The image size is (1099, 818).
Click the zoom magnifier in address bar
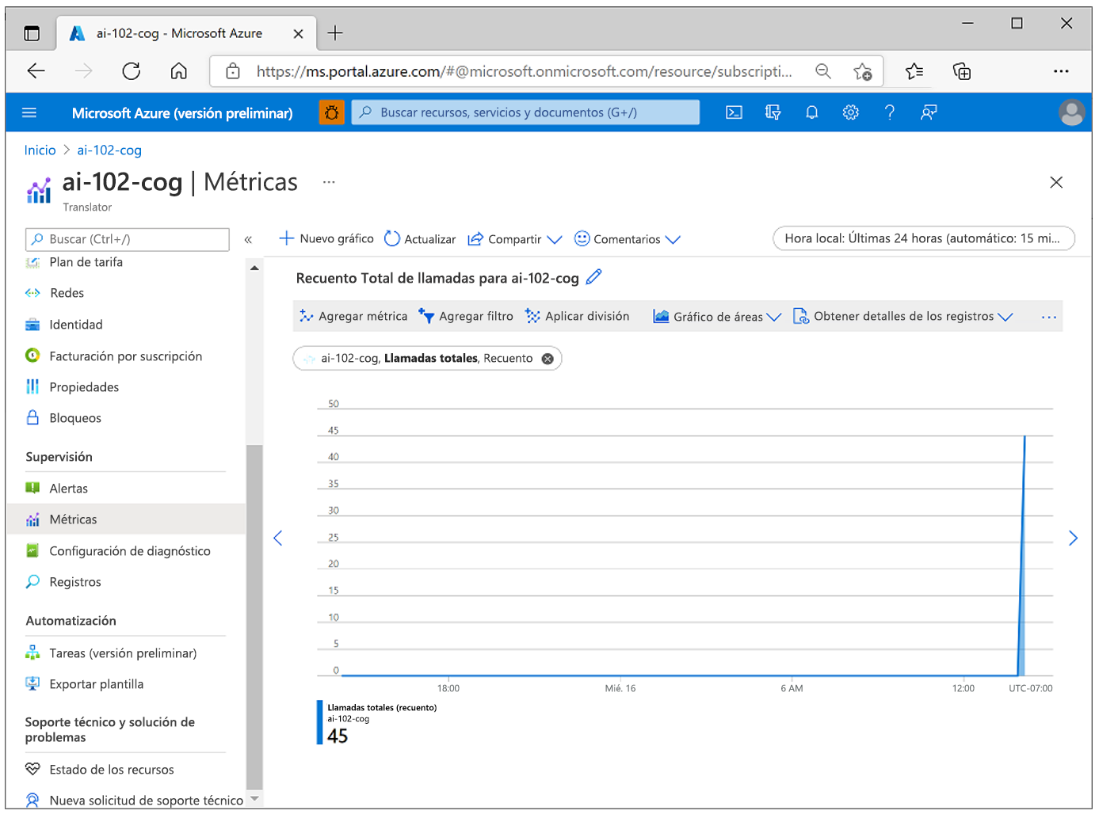(x=823, y=71)
